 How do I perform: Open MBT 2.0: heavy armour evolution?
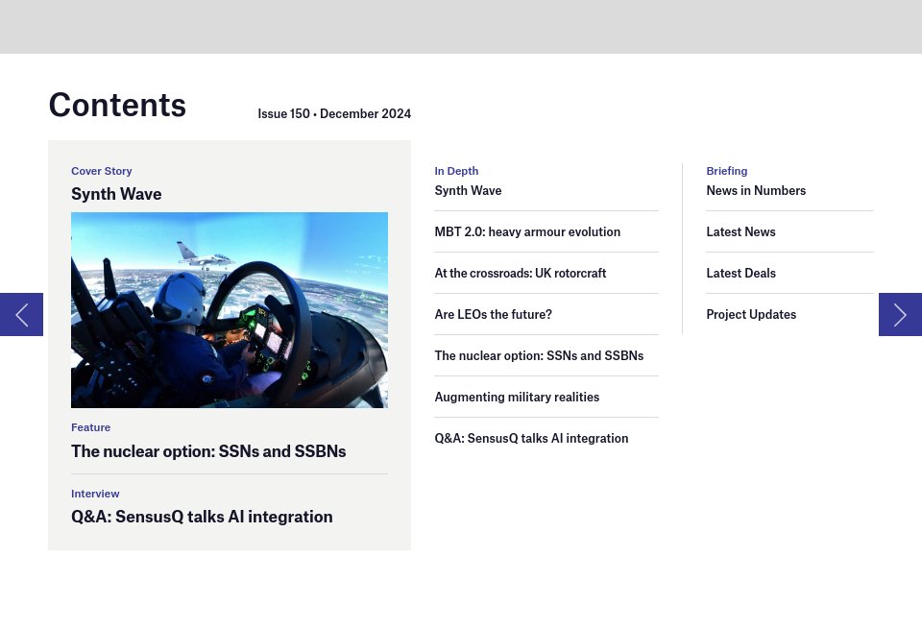(x=527, y=231)
